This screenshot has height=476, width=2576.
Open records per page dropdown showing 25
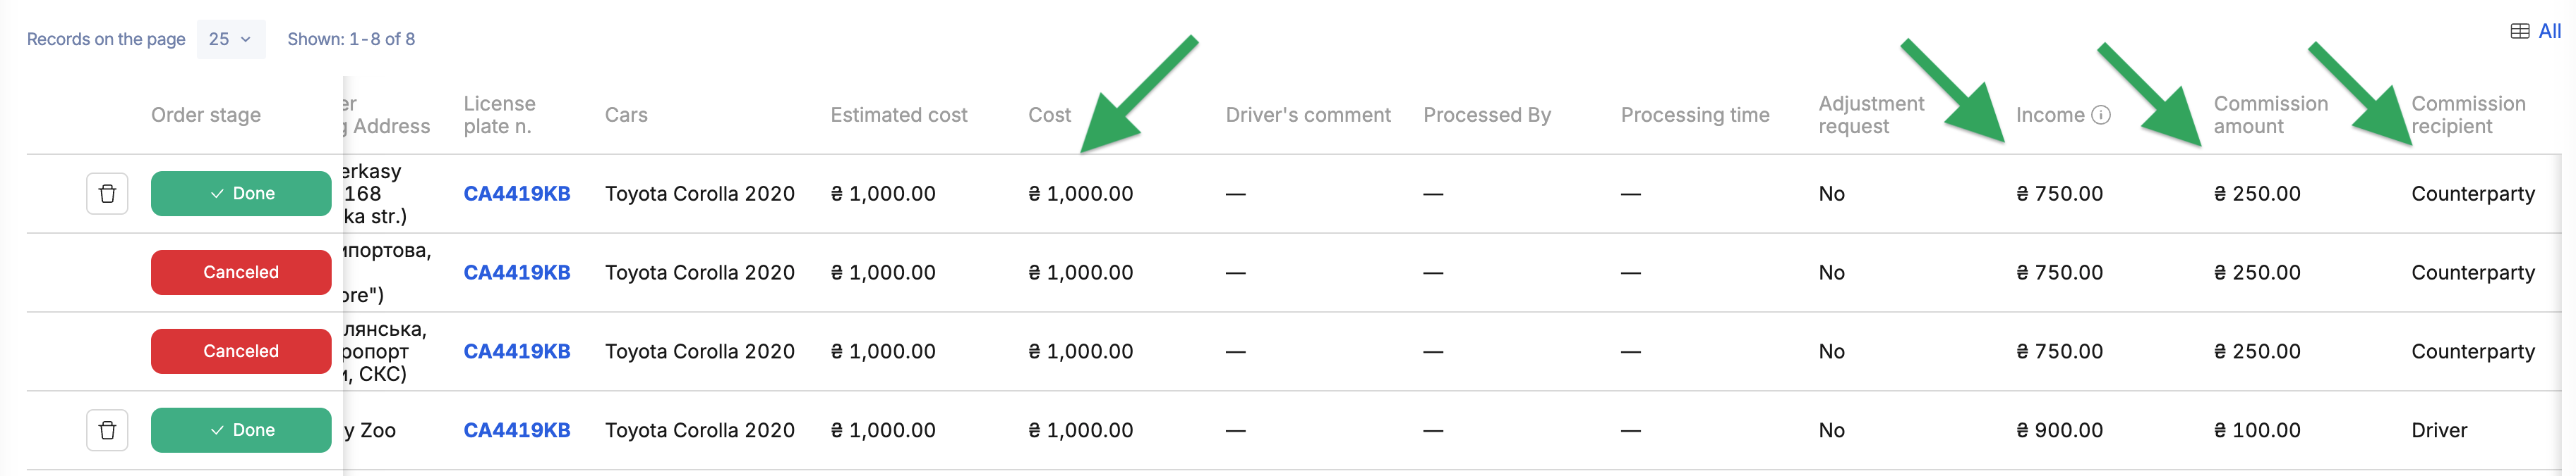coord(231,39)
